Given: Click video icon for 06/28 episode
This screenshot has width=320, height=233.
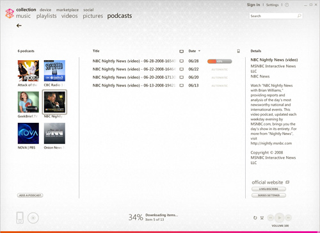Looking at the screenshot, I should [x=182, y=61].
